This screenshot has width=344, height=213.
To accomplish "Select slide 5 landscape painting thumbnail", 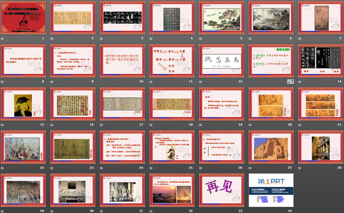I will [x=222, y=18].
